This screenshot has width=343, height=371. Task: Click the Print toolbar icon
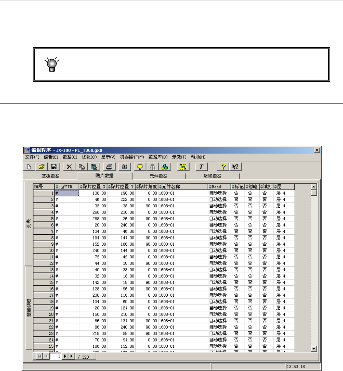pyautogui.click(x=109, y=167)
